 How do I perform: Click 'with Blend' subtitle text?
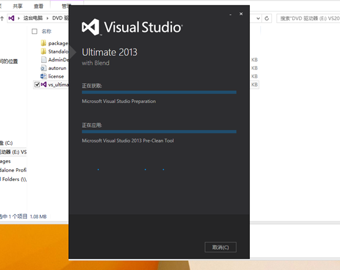pyautogui.click(x=96, y=63)
